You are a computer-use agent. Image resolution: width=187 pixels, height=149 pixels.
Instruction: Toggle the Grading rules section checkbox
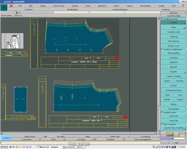tap(162, 112)
